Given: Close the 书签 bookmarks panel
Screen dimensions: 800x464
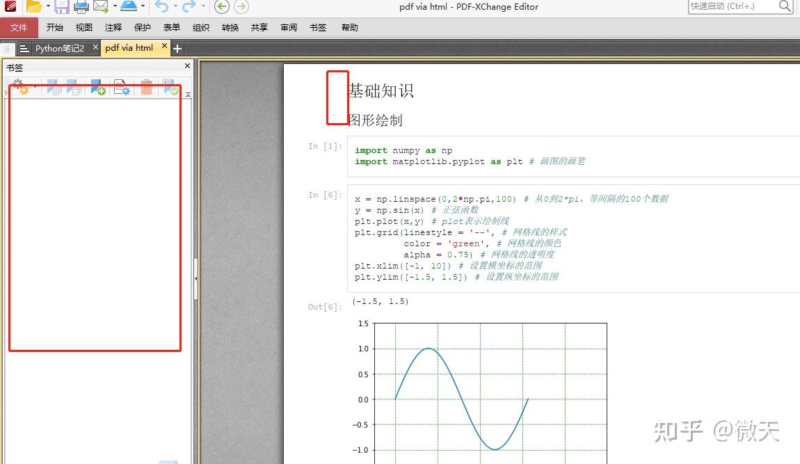Looking at the screenshot, I should tap(186, 67).
